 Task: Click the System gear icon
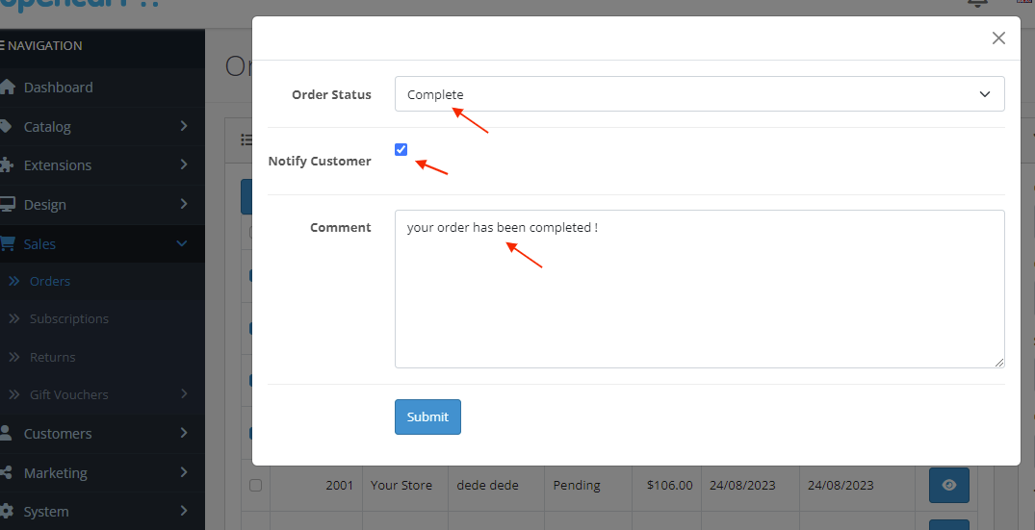[7, 512]
